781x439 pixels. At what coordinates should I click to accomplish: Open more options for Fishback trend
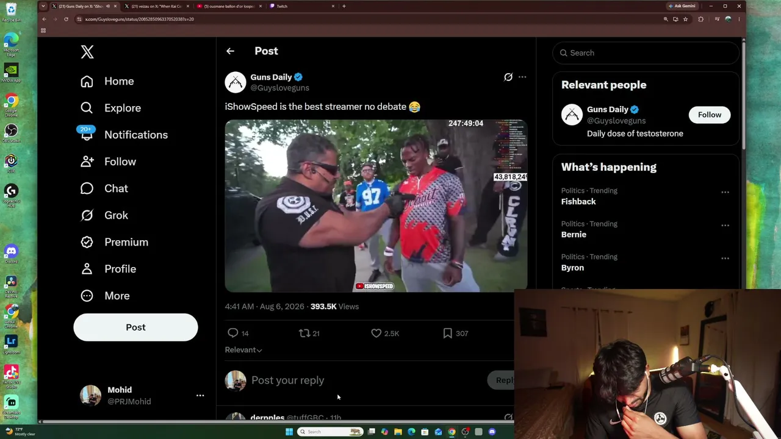click(725, 192)
